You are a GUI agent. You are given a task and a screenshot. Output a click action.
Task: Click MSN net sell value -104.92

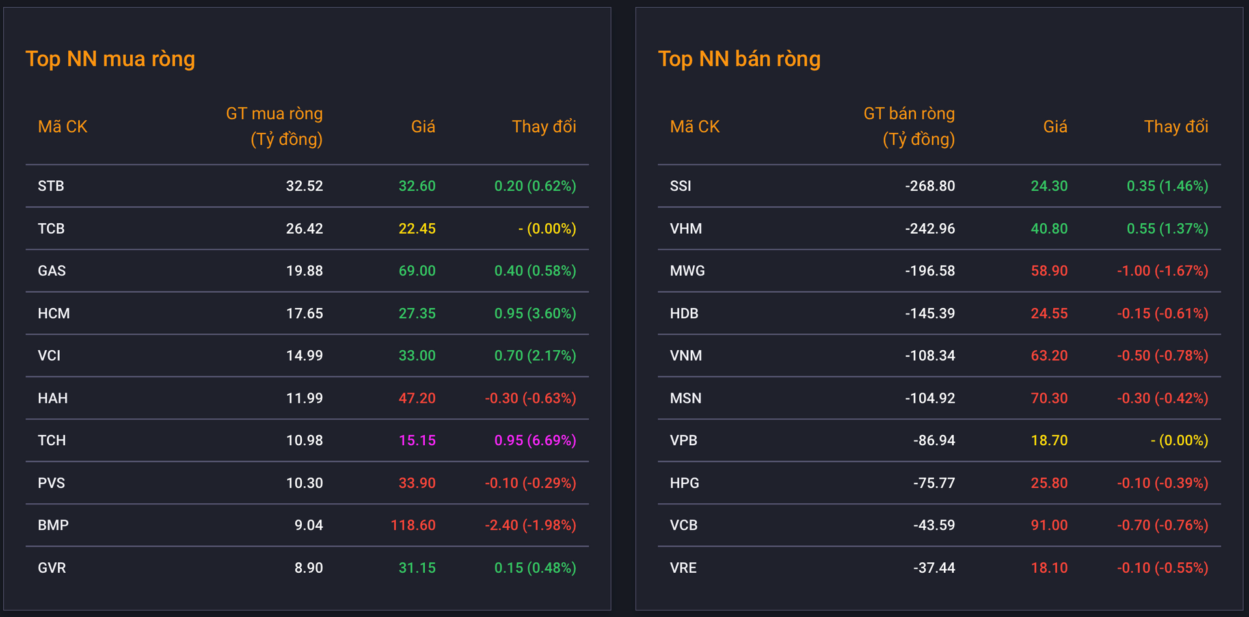(930, 398)
